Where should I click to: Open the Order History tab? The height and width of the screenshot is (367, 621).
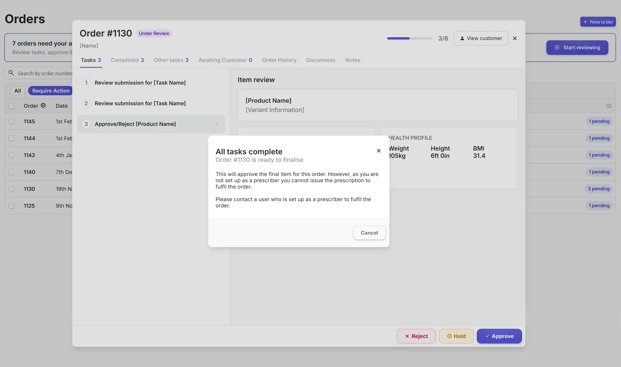click(x=279, y=60)
